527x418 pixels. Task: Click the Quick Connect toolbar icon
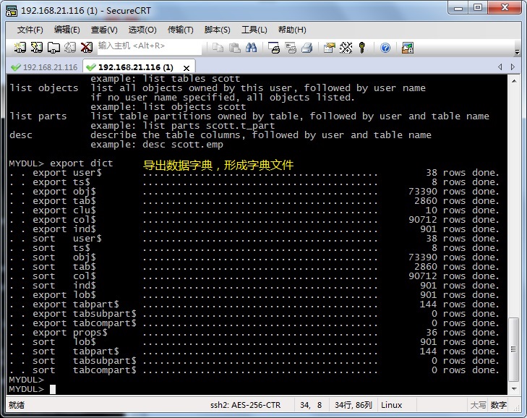36,48
